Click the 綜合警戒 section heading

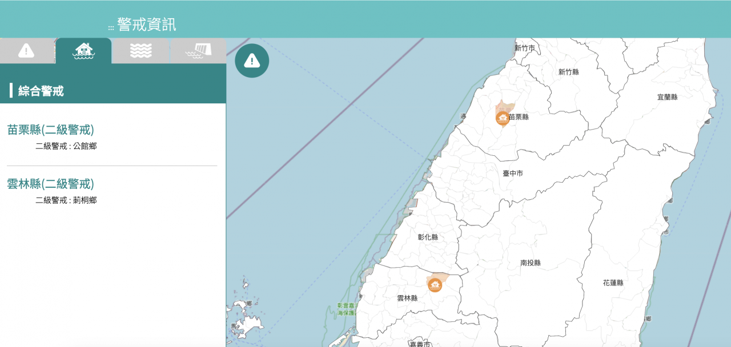pos(41,91)
